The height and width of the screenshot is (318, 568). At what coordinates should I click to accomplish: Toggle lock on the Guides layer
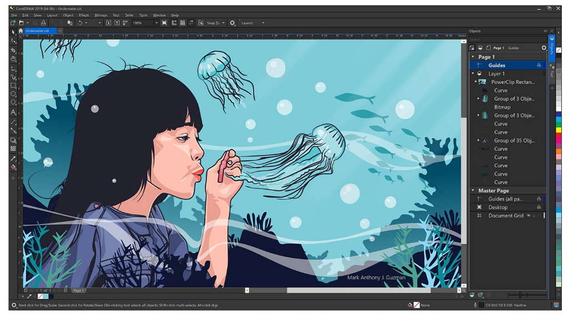[x=539, y=65]
